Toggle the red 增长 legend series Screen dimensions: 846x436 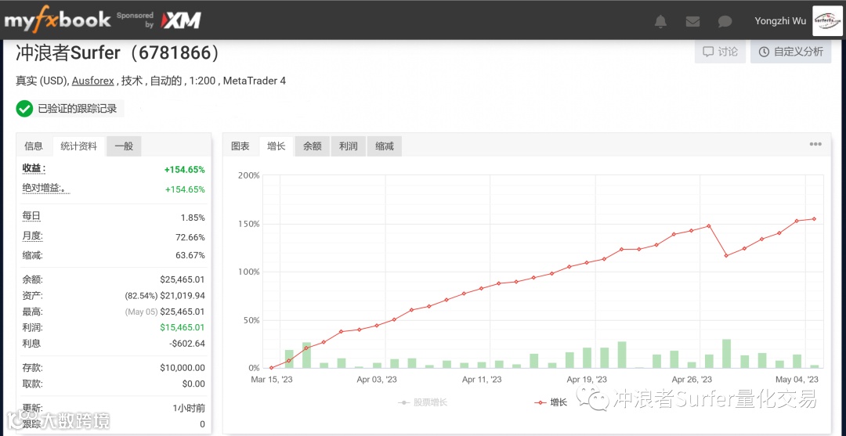[x=551, y=402]
